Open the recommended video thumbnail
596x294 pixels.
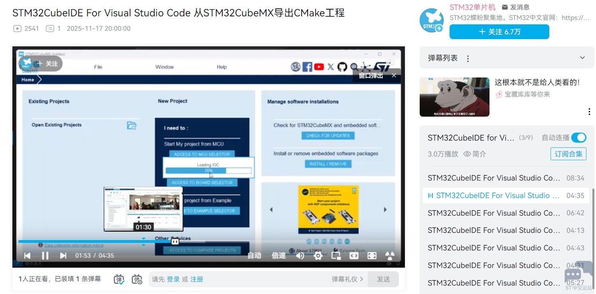(x=454, y=97)
